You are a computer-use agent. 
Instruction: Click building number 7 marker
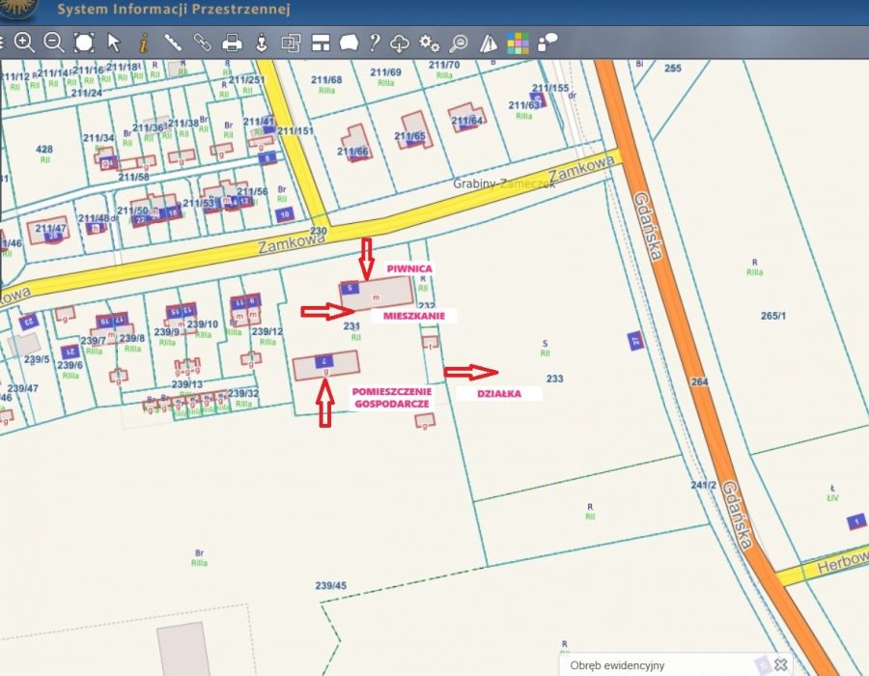[325, 359]
